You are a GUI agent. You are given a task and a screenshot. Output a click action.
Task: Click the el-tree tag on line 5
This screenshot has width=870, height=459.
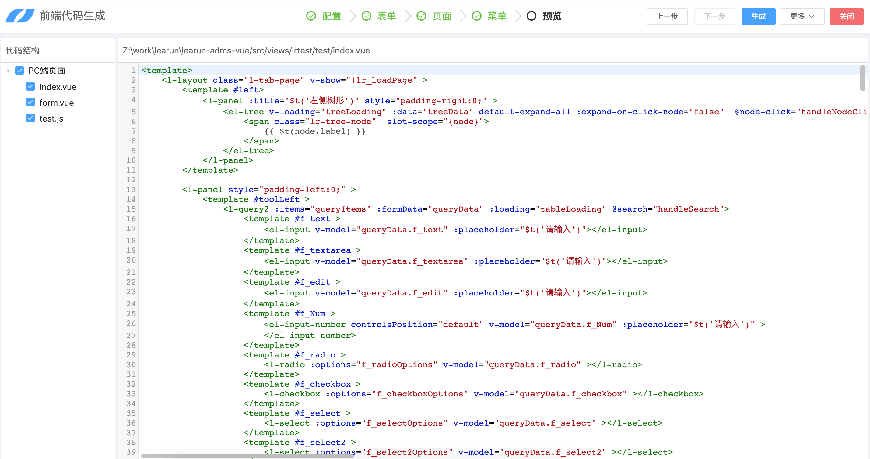pyautogui.click(x=243, y=112)
